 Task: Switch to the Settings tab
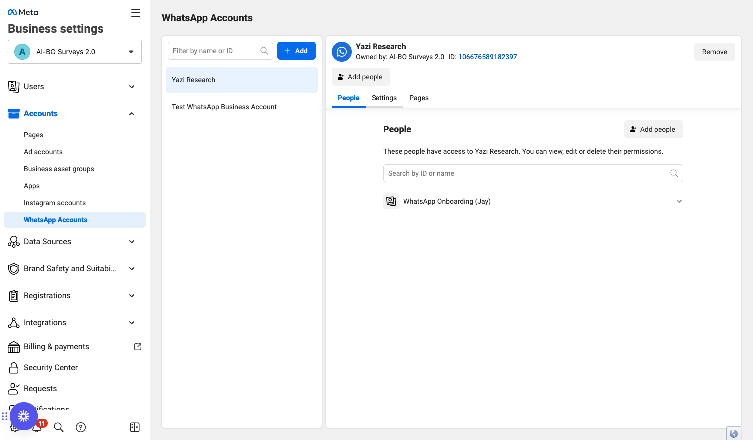click(x=384, y=98)
